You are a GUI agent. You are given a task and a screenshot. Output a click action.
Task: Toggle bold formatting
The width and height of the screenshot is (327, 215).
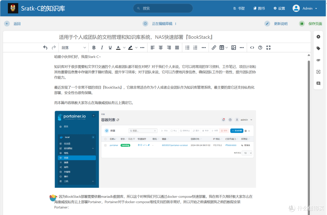(x=94, y=47)
